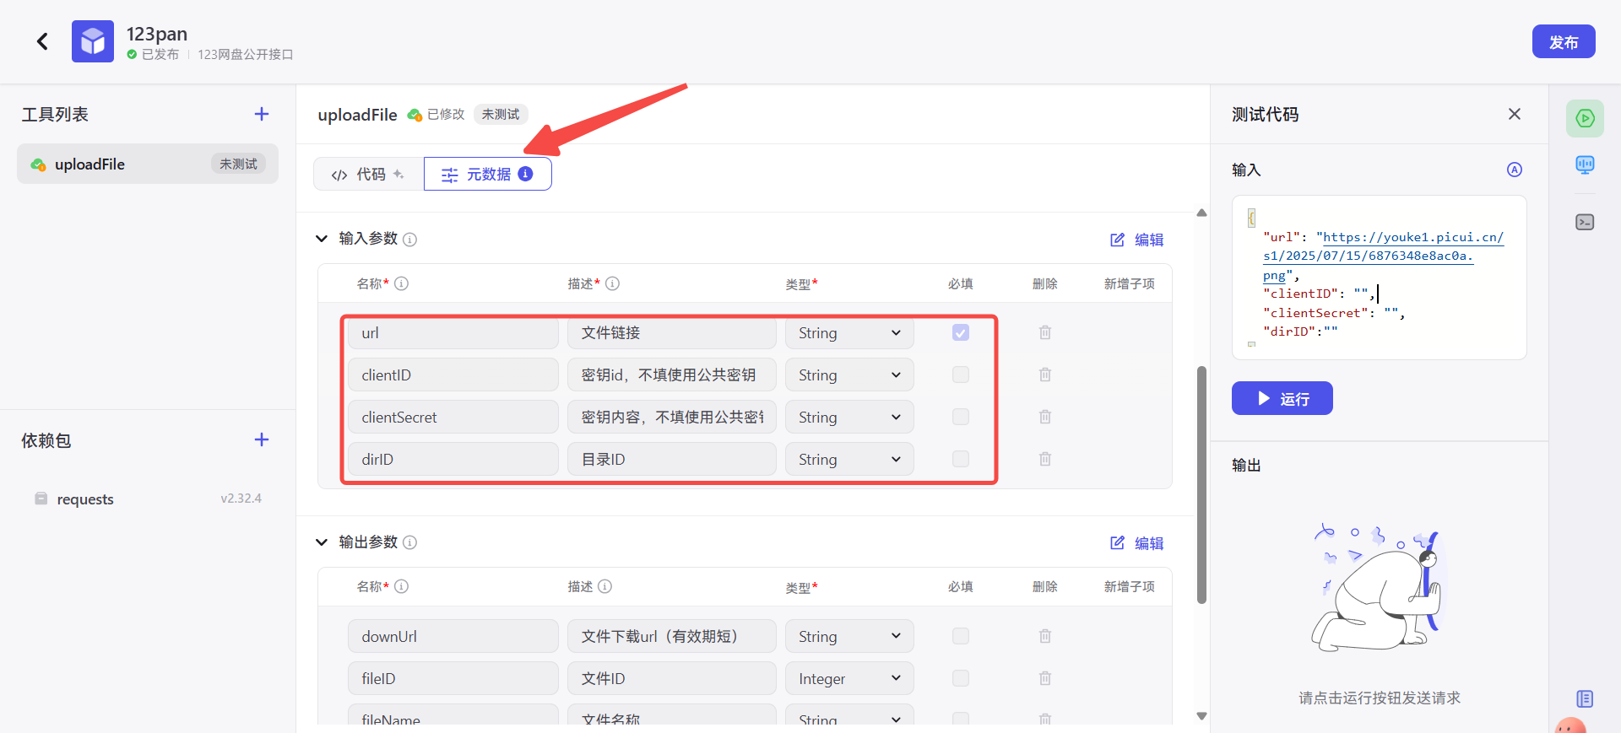Open the 123pan plugin cube icon
Viewport: 1621px width, 733px height.
[93, 41]
